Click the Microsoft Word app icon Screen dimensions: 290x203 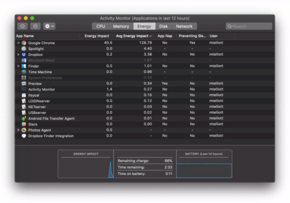click(x=24, y=60)
